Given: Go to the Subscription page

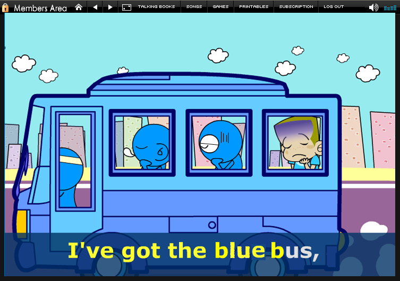Looking at the screenshot, I should click(x=296, y=7).
